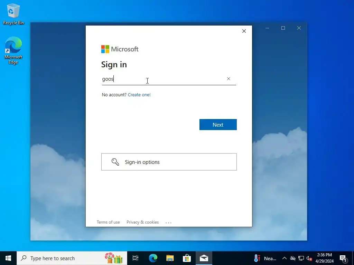This screenshot has height=265, width=354.
Task: Open the network tray icon
Action: click(x=301, y=258)
